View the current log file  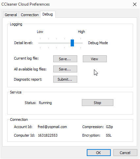click(95, 59)
